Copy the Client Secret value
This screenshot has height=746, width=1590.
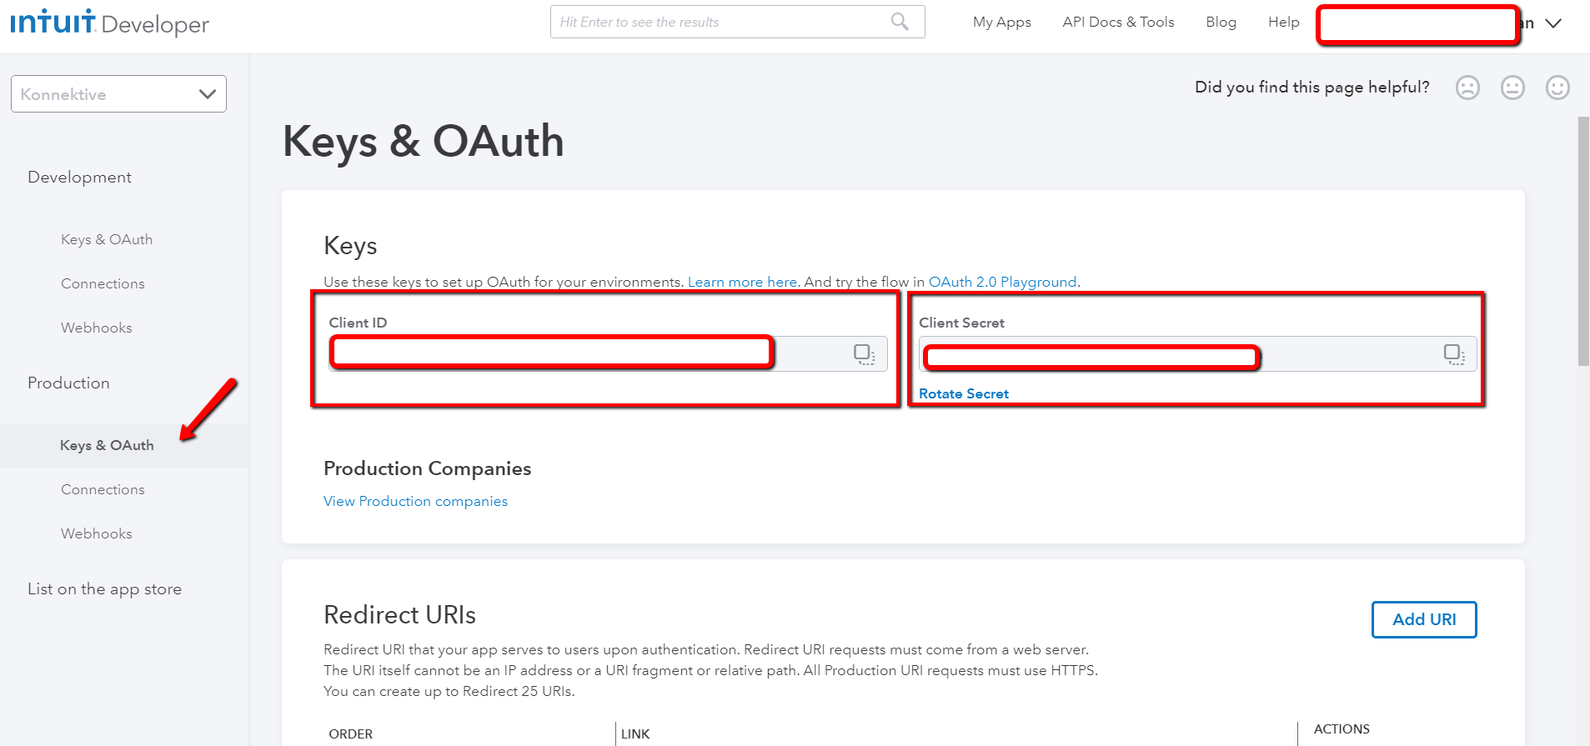click(1453, 354)
